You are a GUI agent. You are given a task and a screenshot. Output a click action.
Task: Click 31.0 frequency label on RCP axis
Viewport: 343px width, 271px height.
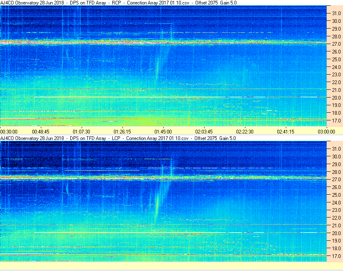click(336, 13)
